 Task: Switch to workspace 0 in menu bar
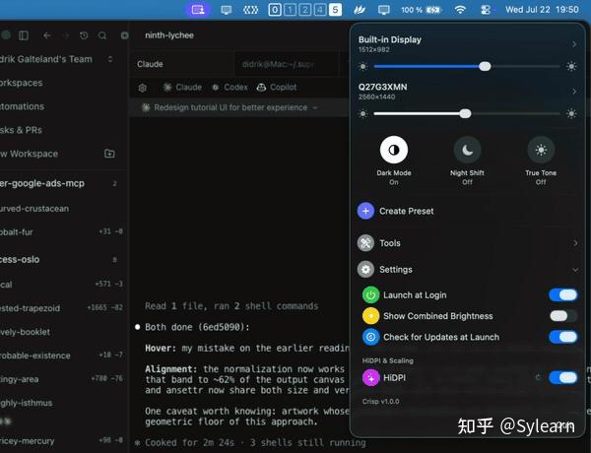(275, 10)
